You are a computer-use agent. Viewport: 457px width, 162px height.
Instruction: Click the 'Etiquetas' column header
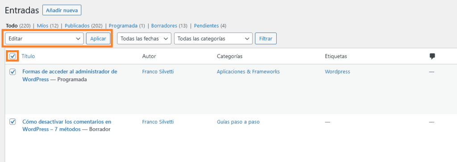click(336, 56)
